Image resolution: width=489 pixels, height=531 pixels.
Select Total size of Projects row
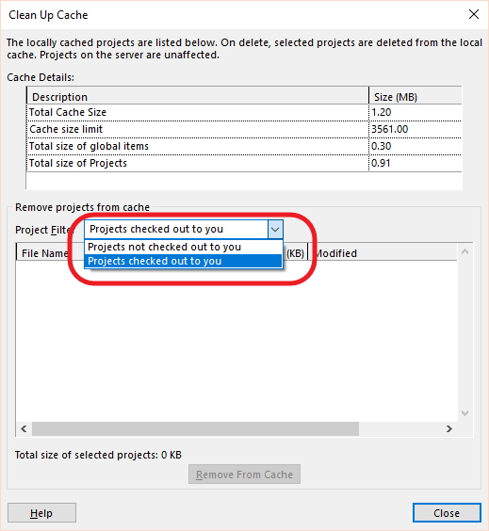pyautogui.click(x=244, y=163)
